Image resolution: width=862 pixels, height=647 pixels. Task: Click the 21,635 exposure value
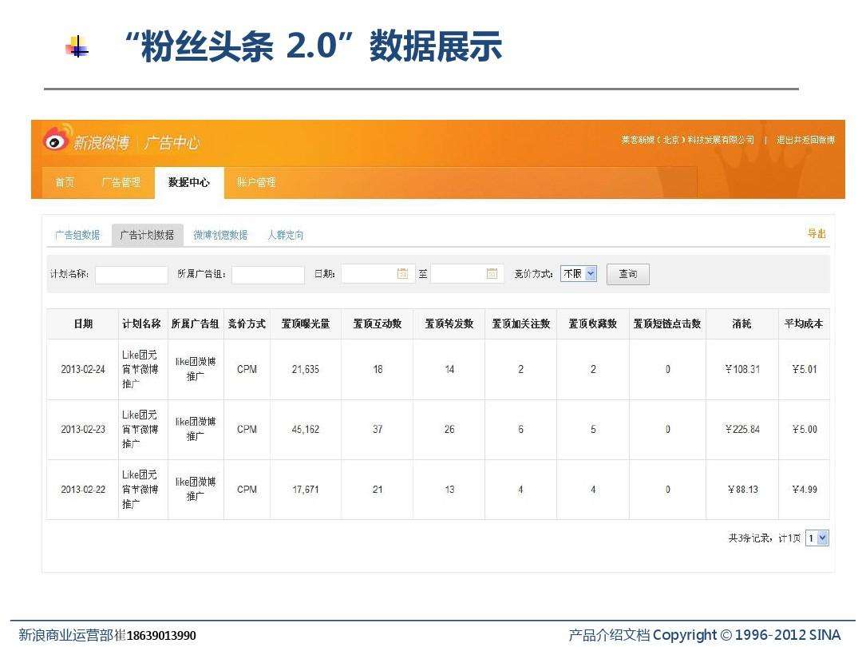tap(306, 369)
